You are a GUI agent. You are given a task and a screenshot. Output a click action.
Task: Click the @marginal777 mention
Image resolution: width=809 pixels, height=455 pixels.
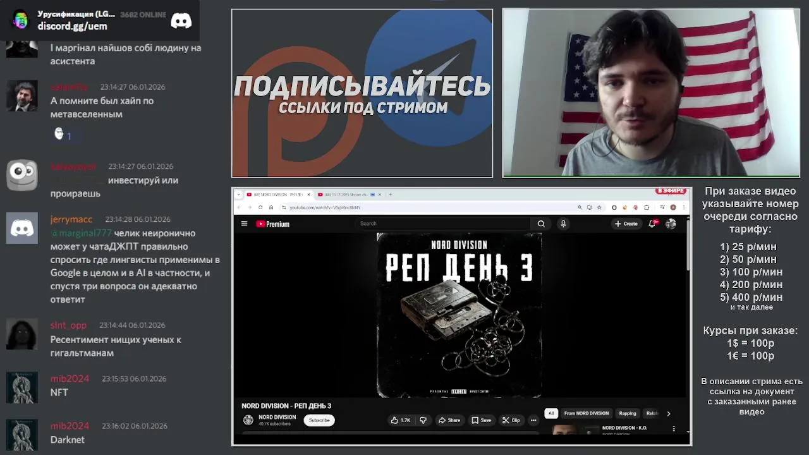click(x=81, y=233)
